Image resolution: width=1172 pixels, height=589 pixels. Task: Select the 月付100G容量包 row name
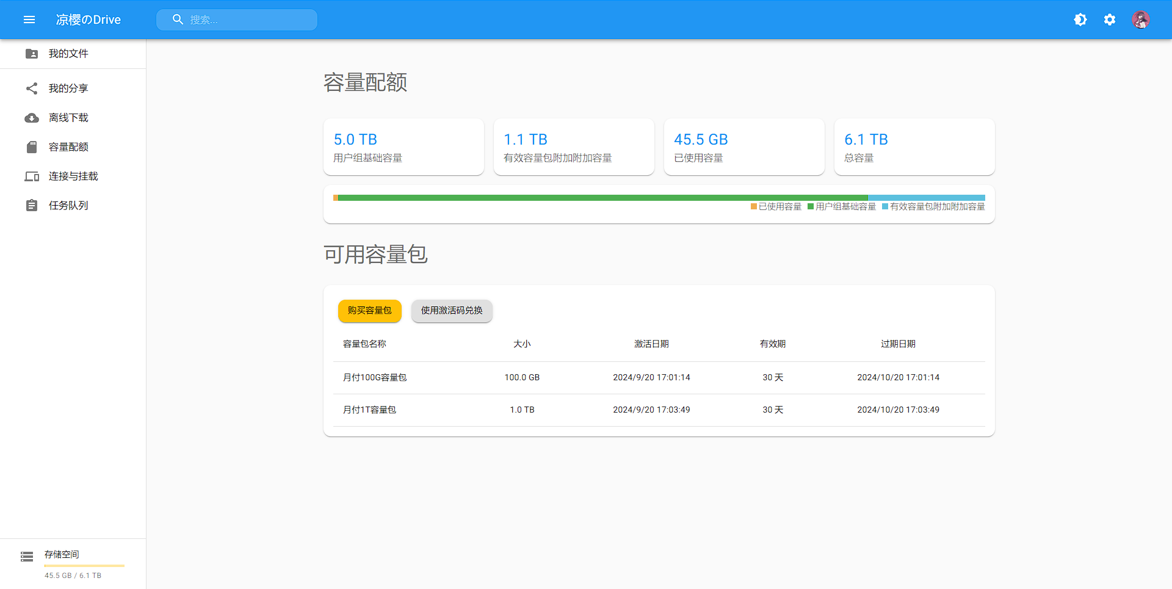click(375, 378)
